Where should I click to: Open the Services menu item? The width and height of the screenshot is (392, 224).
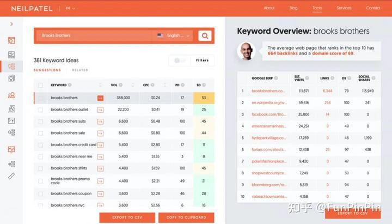(x=344, y=8)
